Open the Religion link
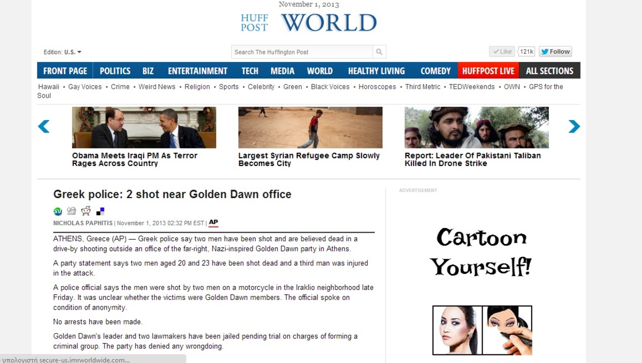This screenshot has height=363, width=642. [197, 87]
